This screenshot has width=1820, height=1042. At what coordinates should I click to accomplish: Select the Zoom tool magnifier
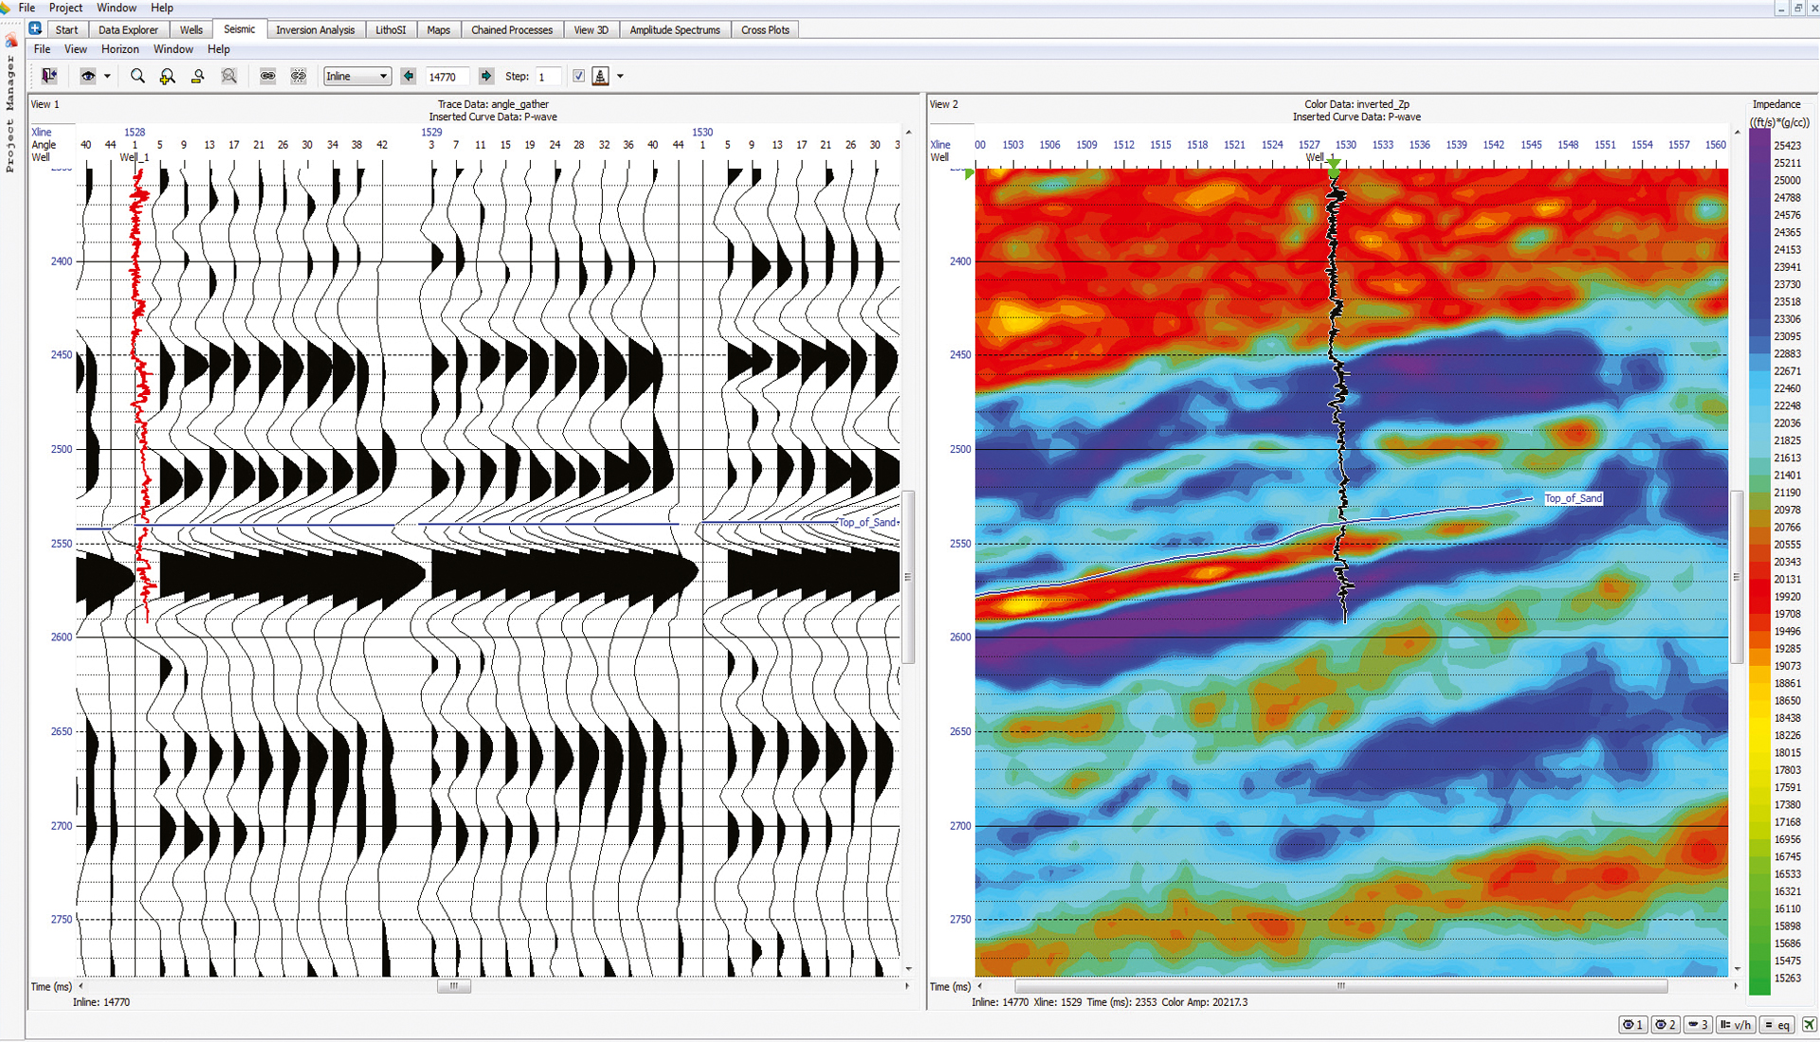[x=137, y=76]
